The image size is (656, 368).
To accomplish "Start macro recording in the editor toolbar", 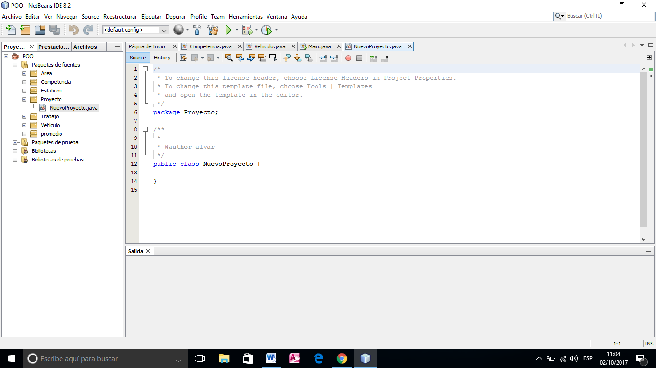I will [x=348, y=58].
